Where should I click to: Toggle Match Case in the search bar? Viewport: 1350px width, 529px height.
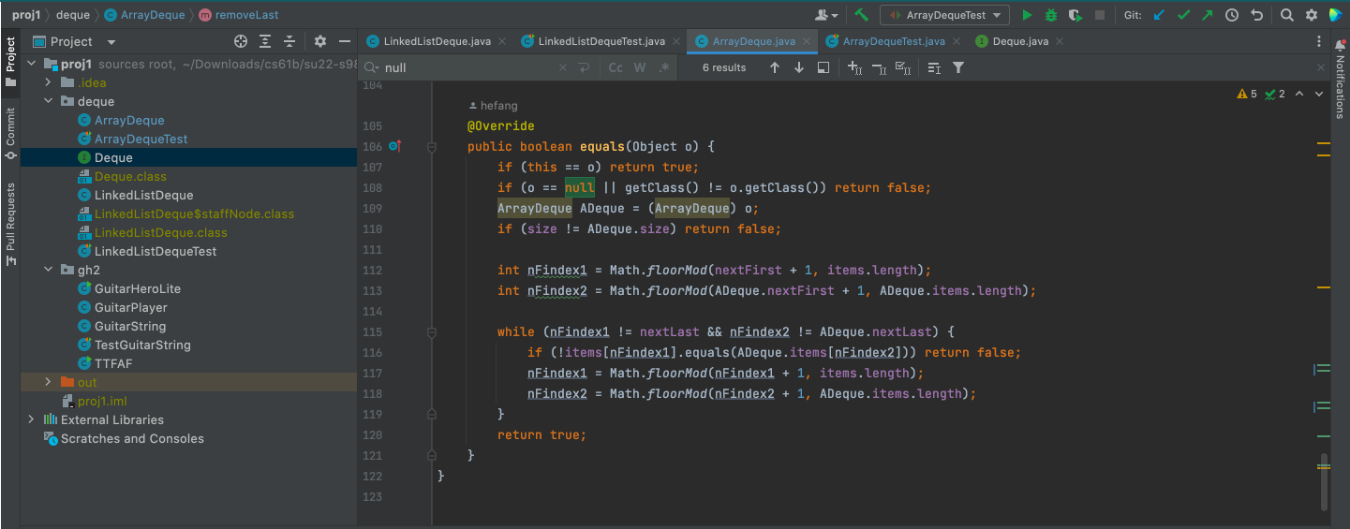[x=616, y=67]
